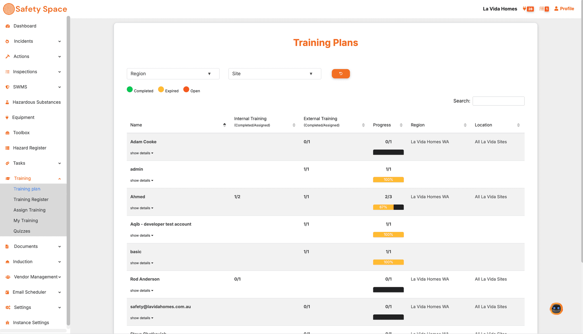Click the orange Open legend dot
The width and height of the screenshot is (583, 334).
186,90
